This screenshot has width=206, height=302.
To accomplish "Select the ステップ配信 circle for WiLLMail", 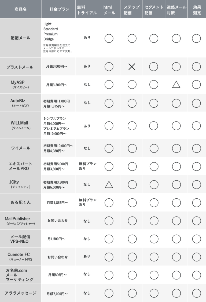I will coord(131,125).
